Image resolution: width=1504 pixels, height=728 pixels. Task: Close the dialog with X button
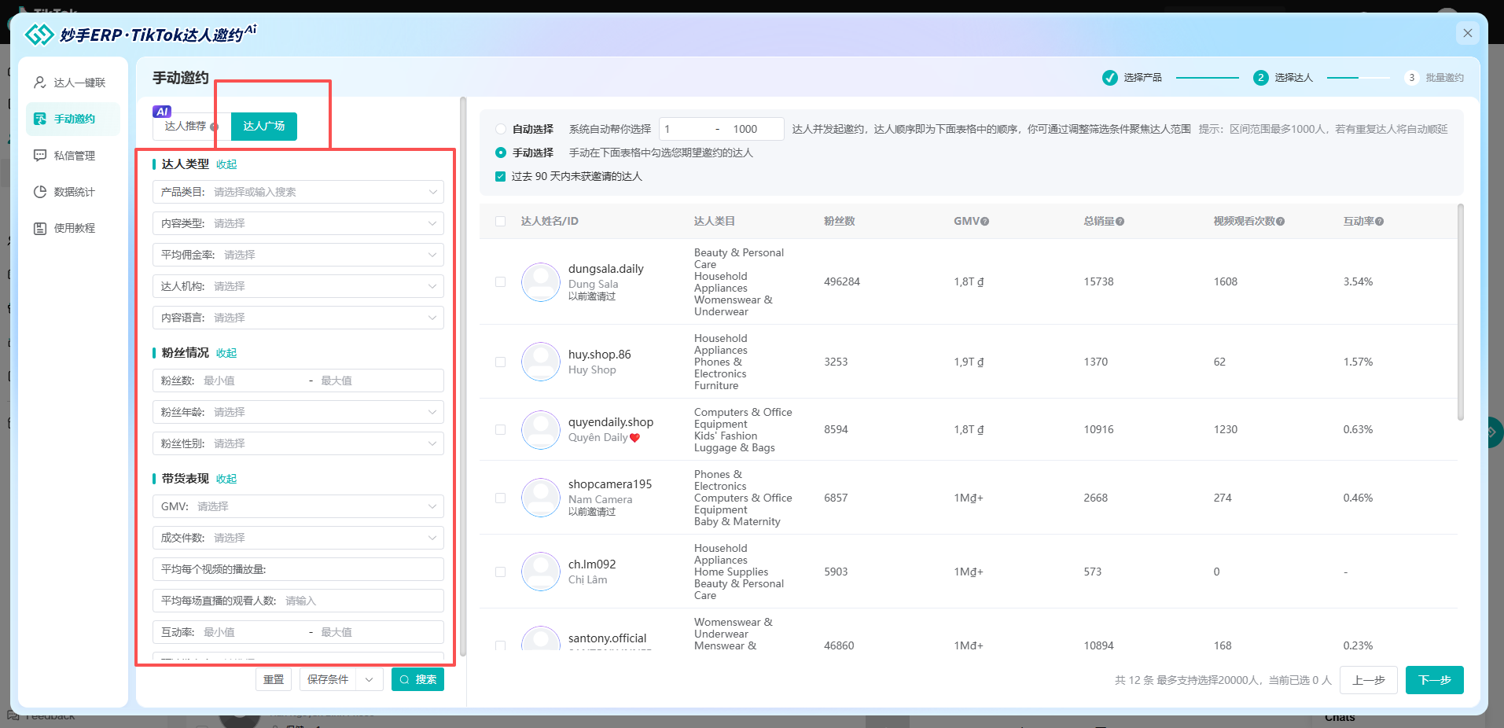point(1467,33)
